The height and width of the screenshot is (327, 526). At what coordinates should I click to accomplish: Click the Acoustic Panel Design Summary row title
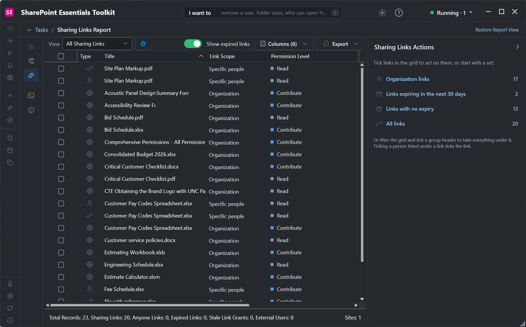click(x=146, y=93)
